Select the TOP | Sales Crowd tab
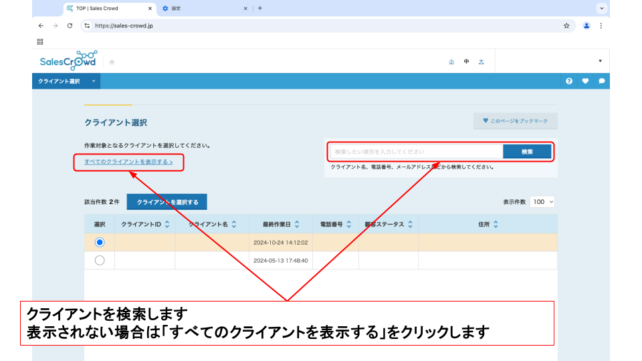The height and width of the screenshot is (361, 642). pos(107,8)
